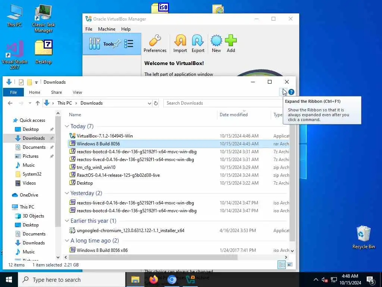Switch to details view layout button
The width and height of the screenshot is (382, 287).
pos(282,265)
